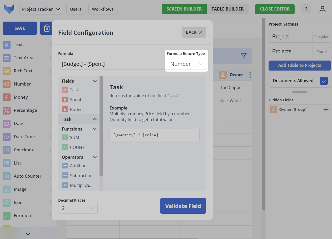Open the Formula Return Type dropdown
The height and width of the screenshot is (239, 332).
coord(186,64)
